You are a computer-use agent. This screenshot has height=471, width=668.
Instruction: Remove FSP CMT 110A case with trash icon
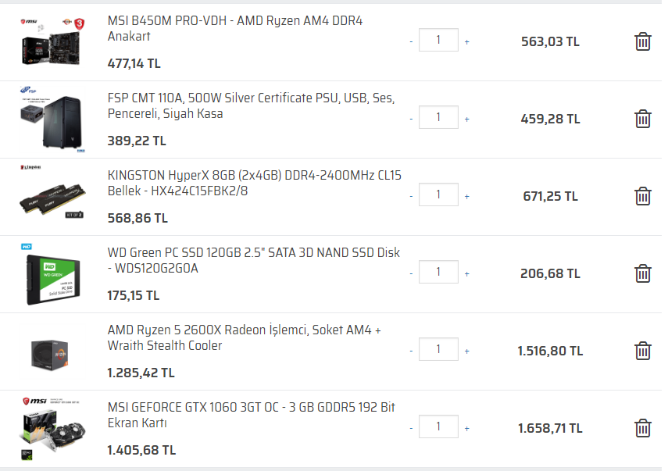pos(642,119)
